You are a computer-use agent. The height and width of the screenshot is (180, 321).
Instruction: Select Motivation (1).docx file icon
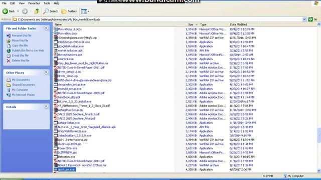pos(56,29)
